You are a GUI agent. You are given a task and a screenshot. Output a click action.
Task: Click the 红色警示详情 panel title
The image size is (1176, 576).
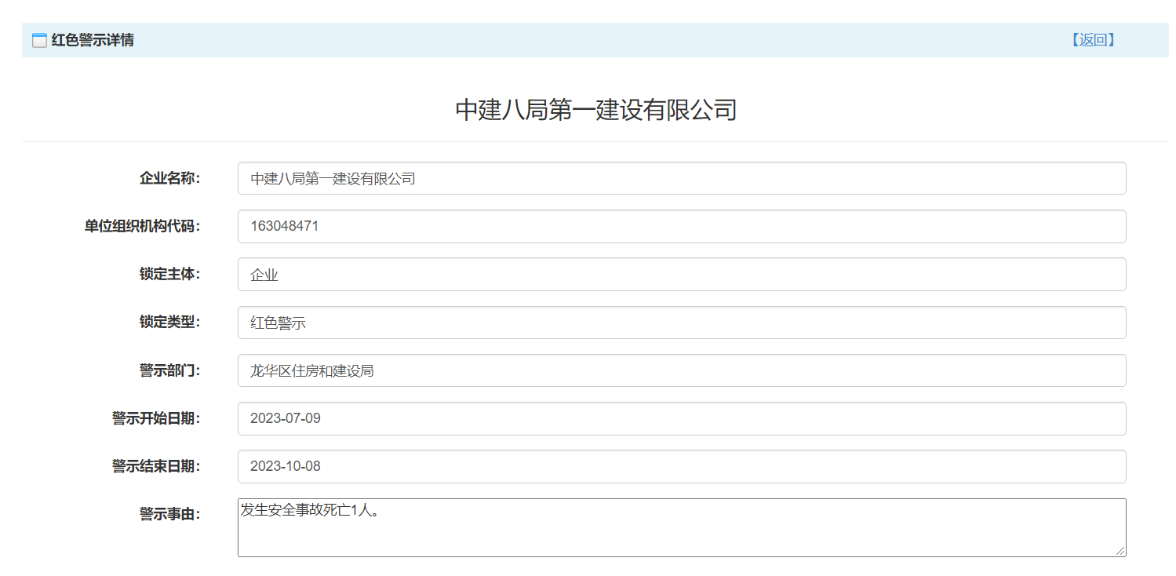coord(93,40)
